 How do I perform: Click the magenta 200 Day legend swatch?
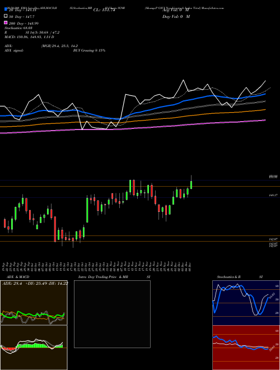point(6,22)
